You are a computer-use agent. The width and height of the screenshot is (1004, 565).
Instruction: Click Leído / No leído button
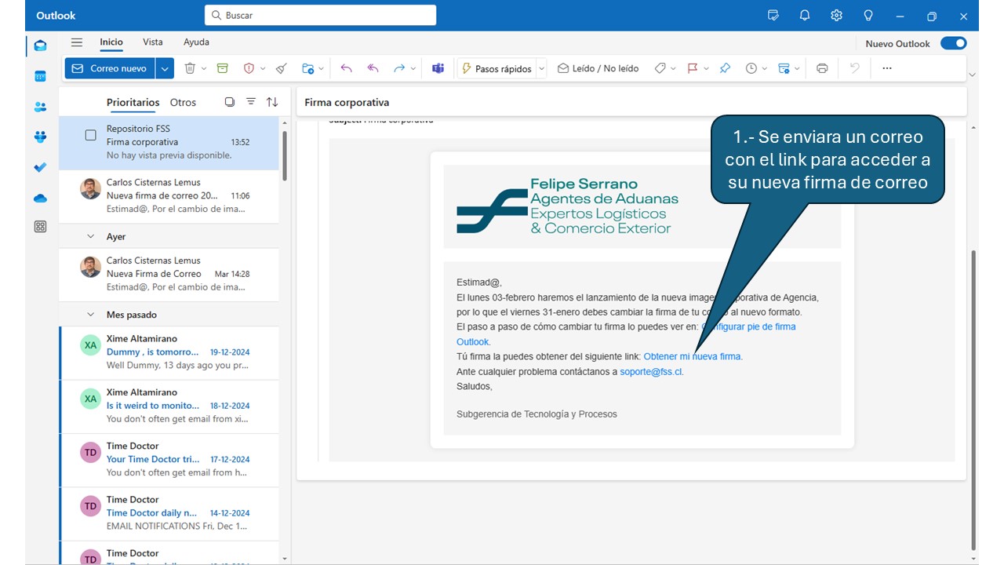pos(598,68)
